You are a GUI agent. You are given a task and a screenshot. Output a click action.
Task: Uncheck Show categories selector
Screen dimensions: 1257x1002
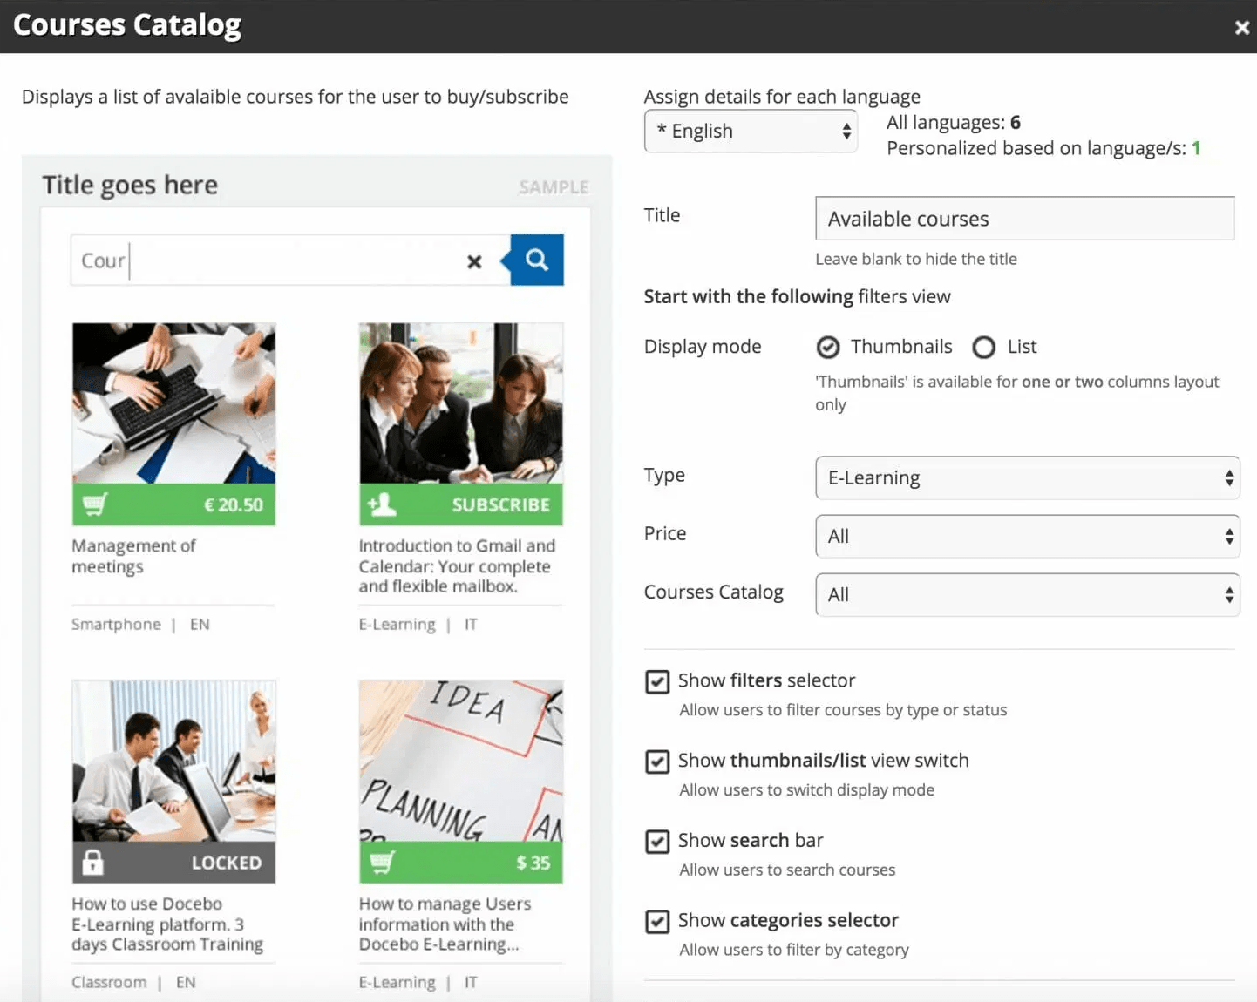point(657,921)
